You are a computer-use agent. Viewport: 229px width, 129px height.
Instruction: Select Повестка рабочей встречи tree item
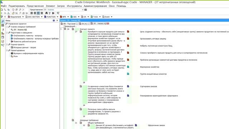(25, 42)
